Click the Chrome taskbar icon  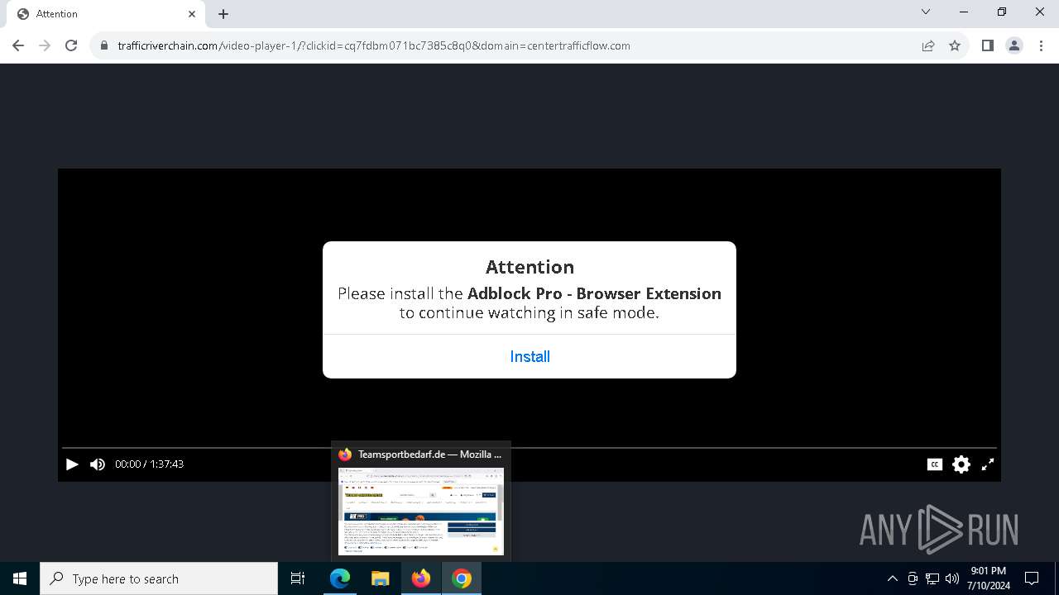click(x=462, y=578)
